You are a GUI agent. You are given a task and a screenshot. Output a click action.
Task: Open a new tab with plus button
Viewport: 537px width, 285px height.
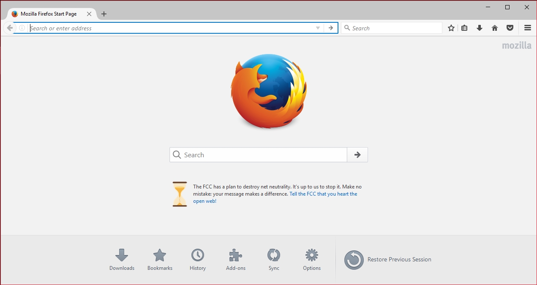104,14
